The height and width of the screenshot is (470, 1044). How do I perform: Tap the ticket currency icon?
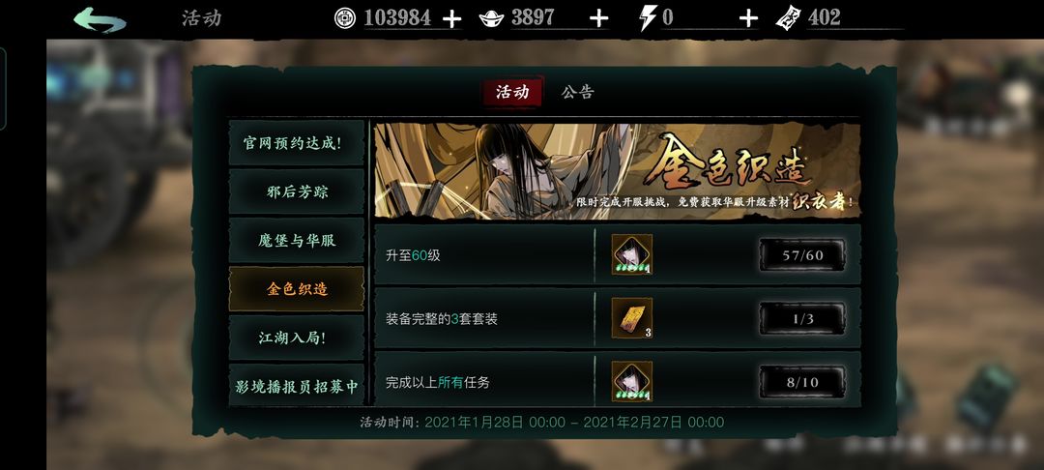click(x=789, y=17)
